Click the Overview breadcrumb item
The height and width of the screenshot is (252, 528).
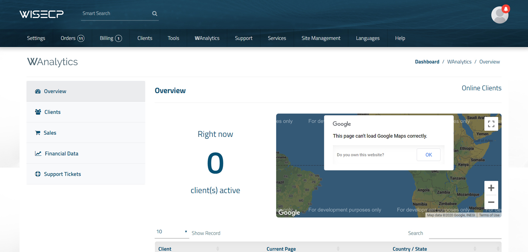pos(490,62)
